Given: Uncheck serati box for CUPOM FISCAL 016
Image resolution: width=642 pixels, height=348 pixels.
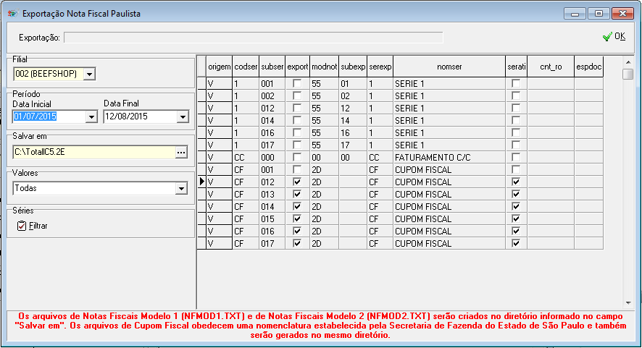Looking at the screenshot, I should (516, 231).
